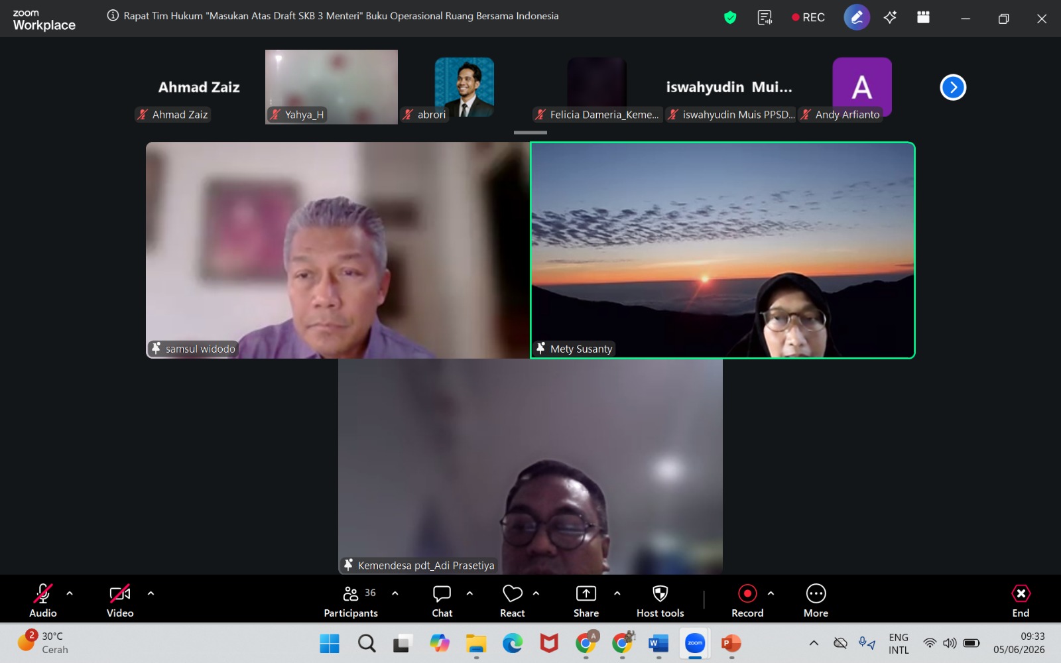
Task: Open audio options arrow next to Audio
Action: click(x=70, y=593)
